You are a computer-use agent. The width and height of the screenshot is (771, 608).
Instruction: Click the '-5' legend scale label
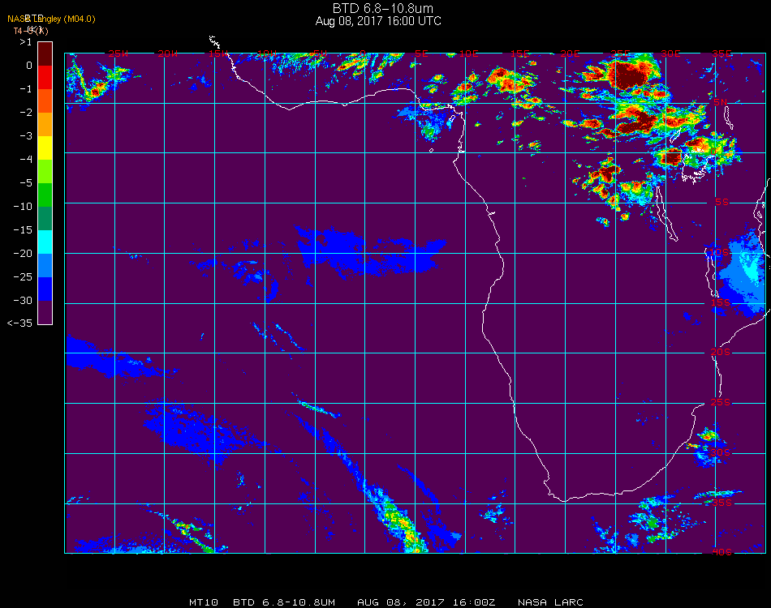coord(26,182)
